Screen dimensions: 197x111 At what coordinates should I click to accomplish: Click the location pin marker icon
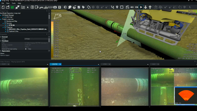[117, 7]
